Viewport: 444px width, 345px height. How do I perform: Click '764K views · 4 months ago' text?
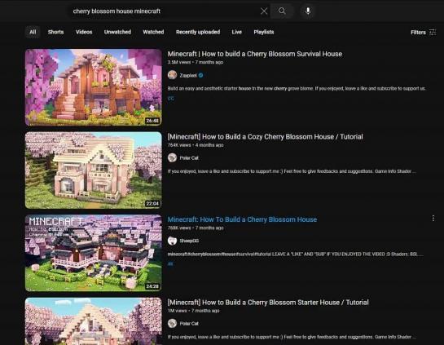(196, 145)
